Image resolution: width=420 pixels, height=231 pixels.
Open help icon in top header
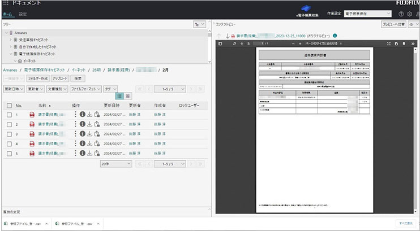401,13
